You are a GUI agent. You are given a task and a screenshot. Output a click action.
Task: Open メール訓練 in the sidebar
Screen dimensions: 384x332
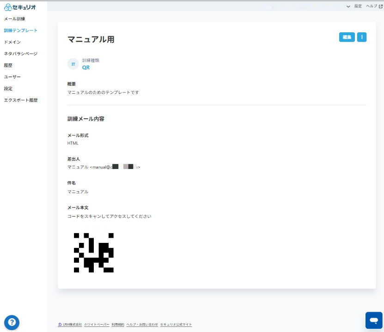tap(14, 19)
